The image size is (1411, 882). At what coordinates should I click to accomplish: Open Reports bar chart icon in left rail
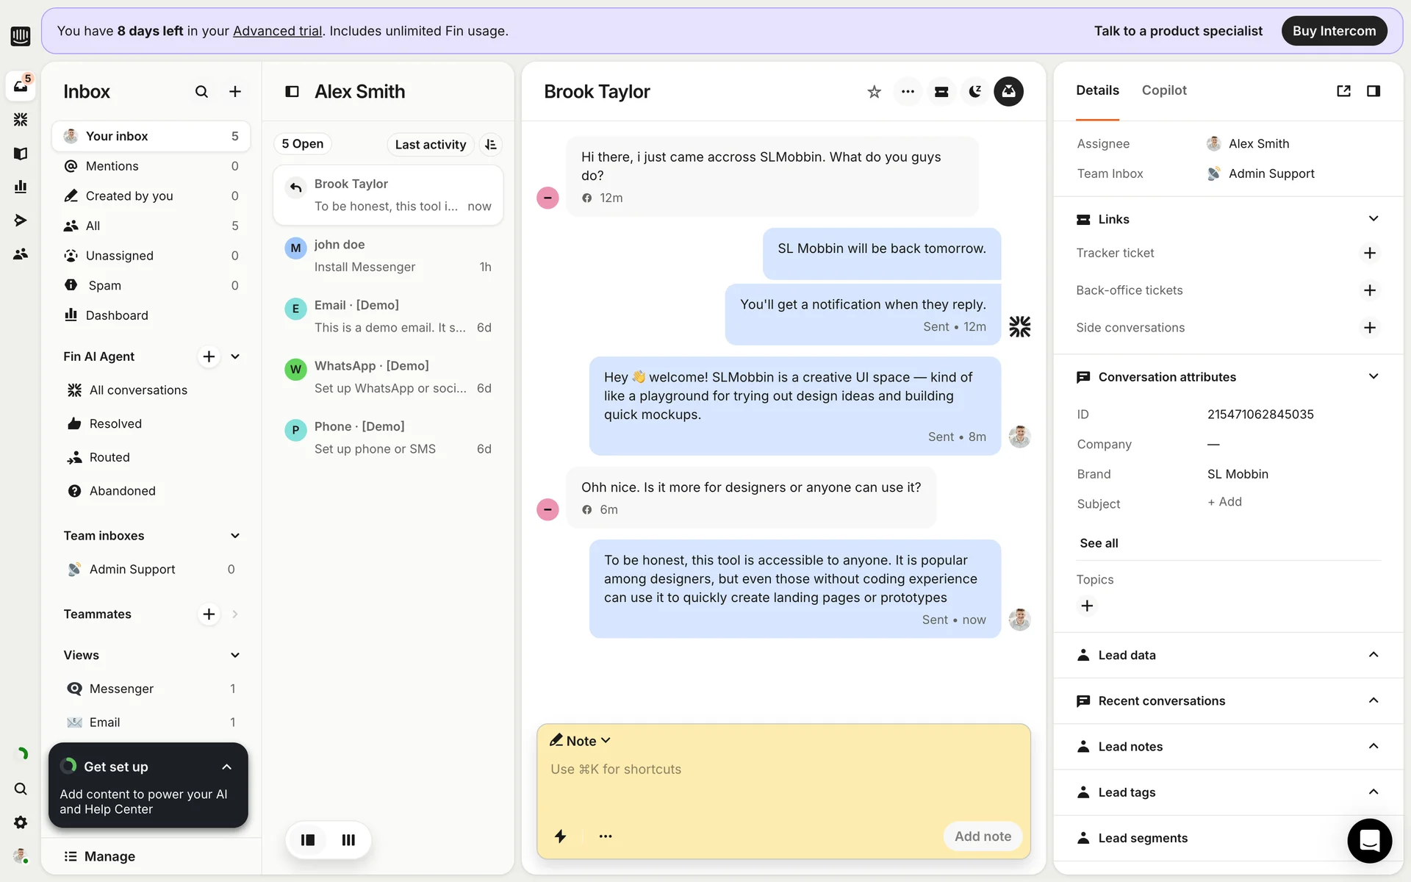click(21, 187)
